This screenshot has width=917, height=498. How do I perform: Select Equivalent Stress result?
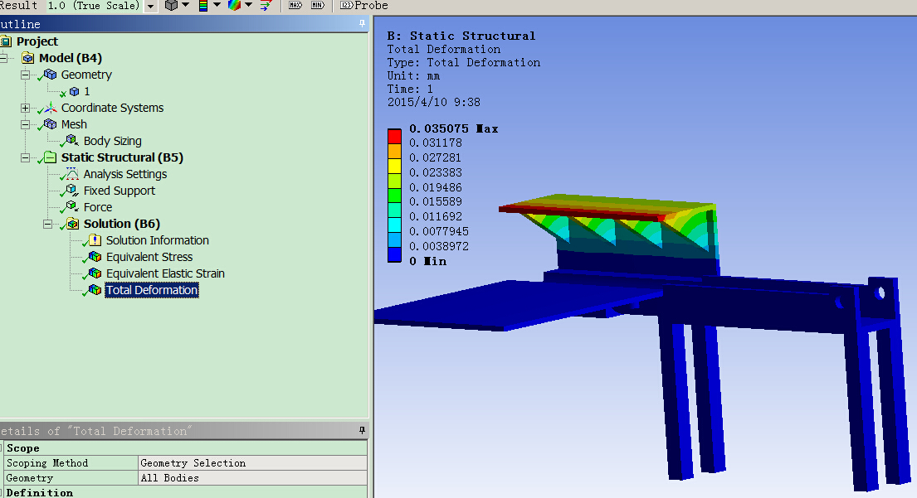coord(149,257)
